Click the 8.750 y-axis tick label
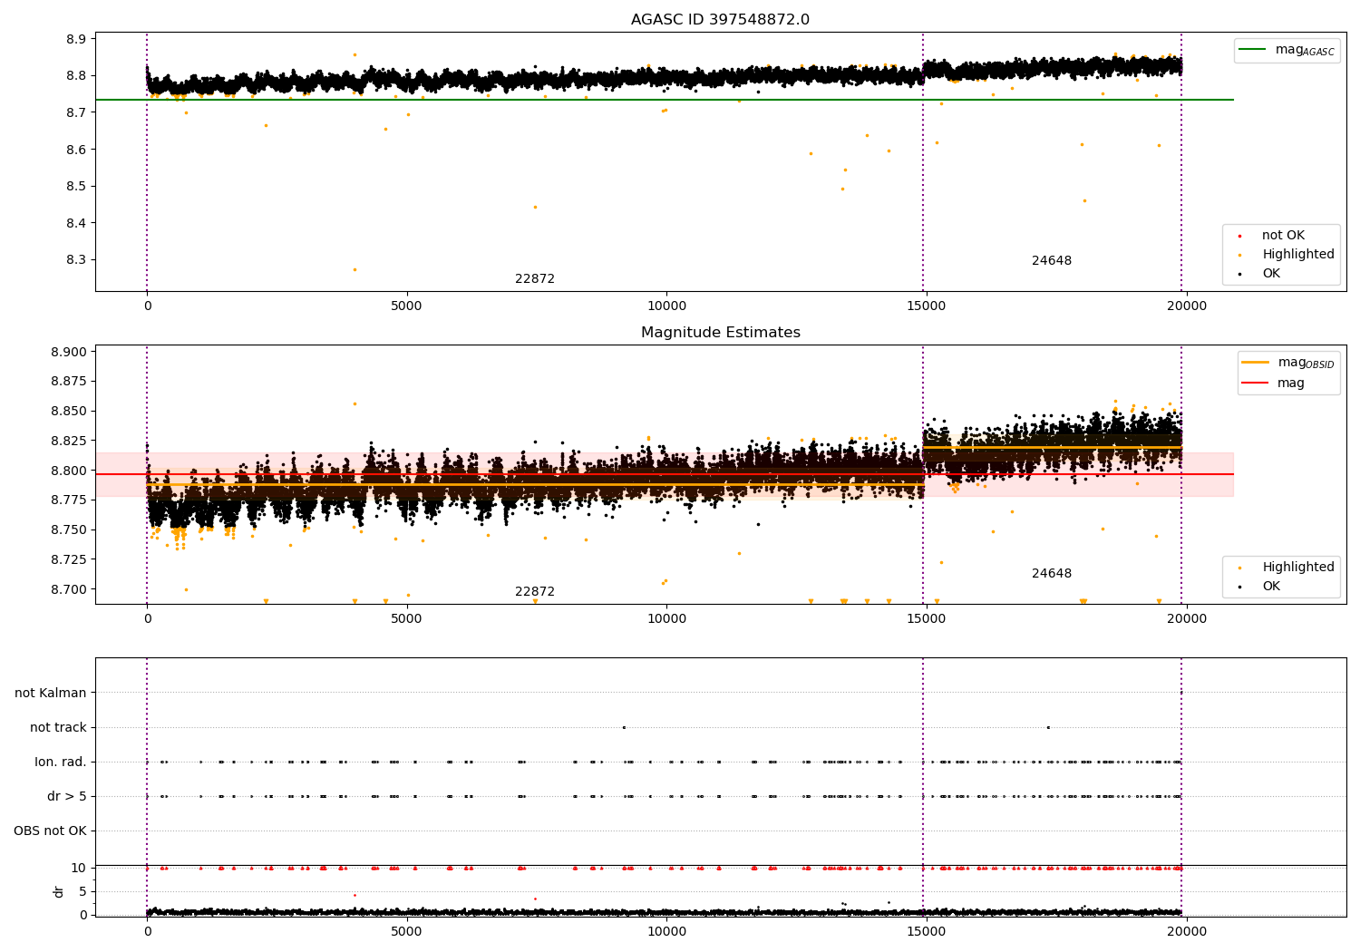Image resolution: width=1360 pixels, height=952 pixels. click(x=69, y=530)
